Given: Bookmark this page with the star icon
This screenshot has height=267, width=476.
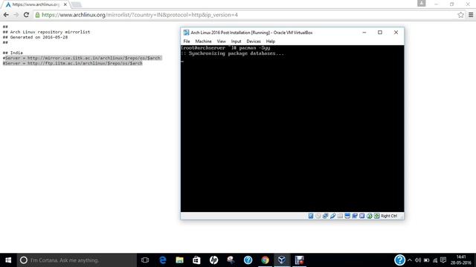Looking at the screenshot, I should click(460, 15).
